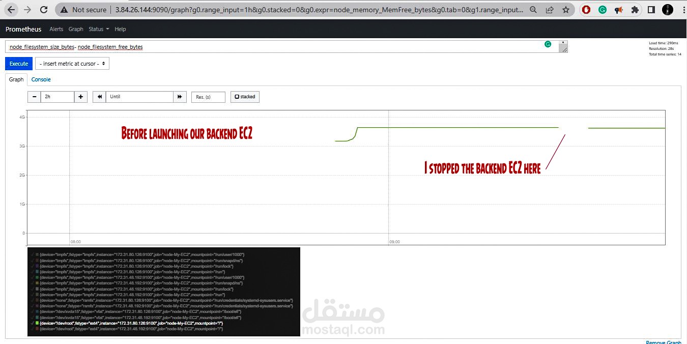
Task: Open the megaphone extension icon
Action: (619, 10)
